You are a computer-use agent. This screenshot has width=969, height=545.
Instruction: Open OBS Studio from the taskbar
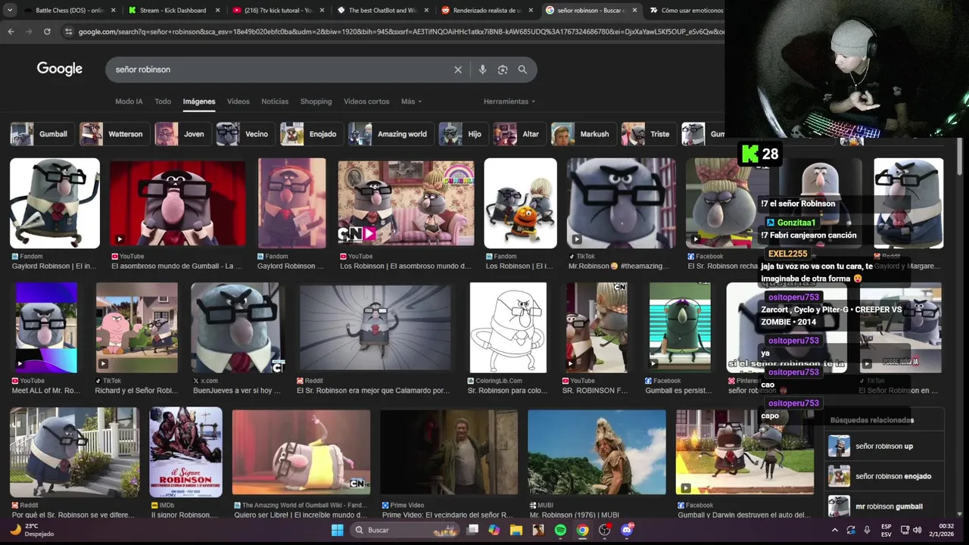(604, 530)
